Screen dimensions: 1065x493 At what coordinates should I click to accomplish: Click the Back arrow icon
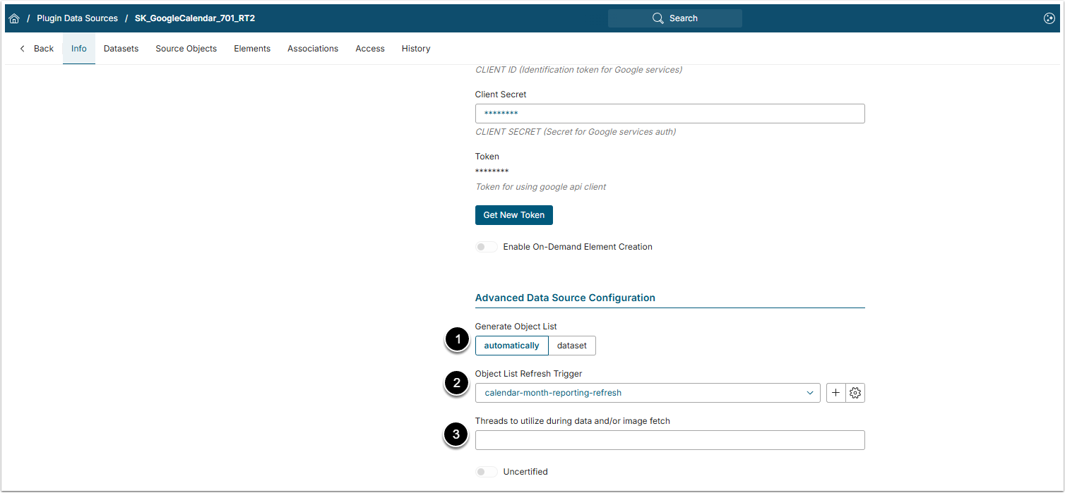[23, 49]
